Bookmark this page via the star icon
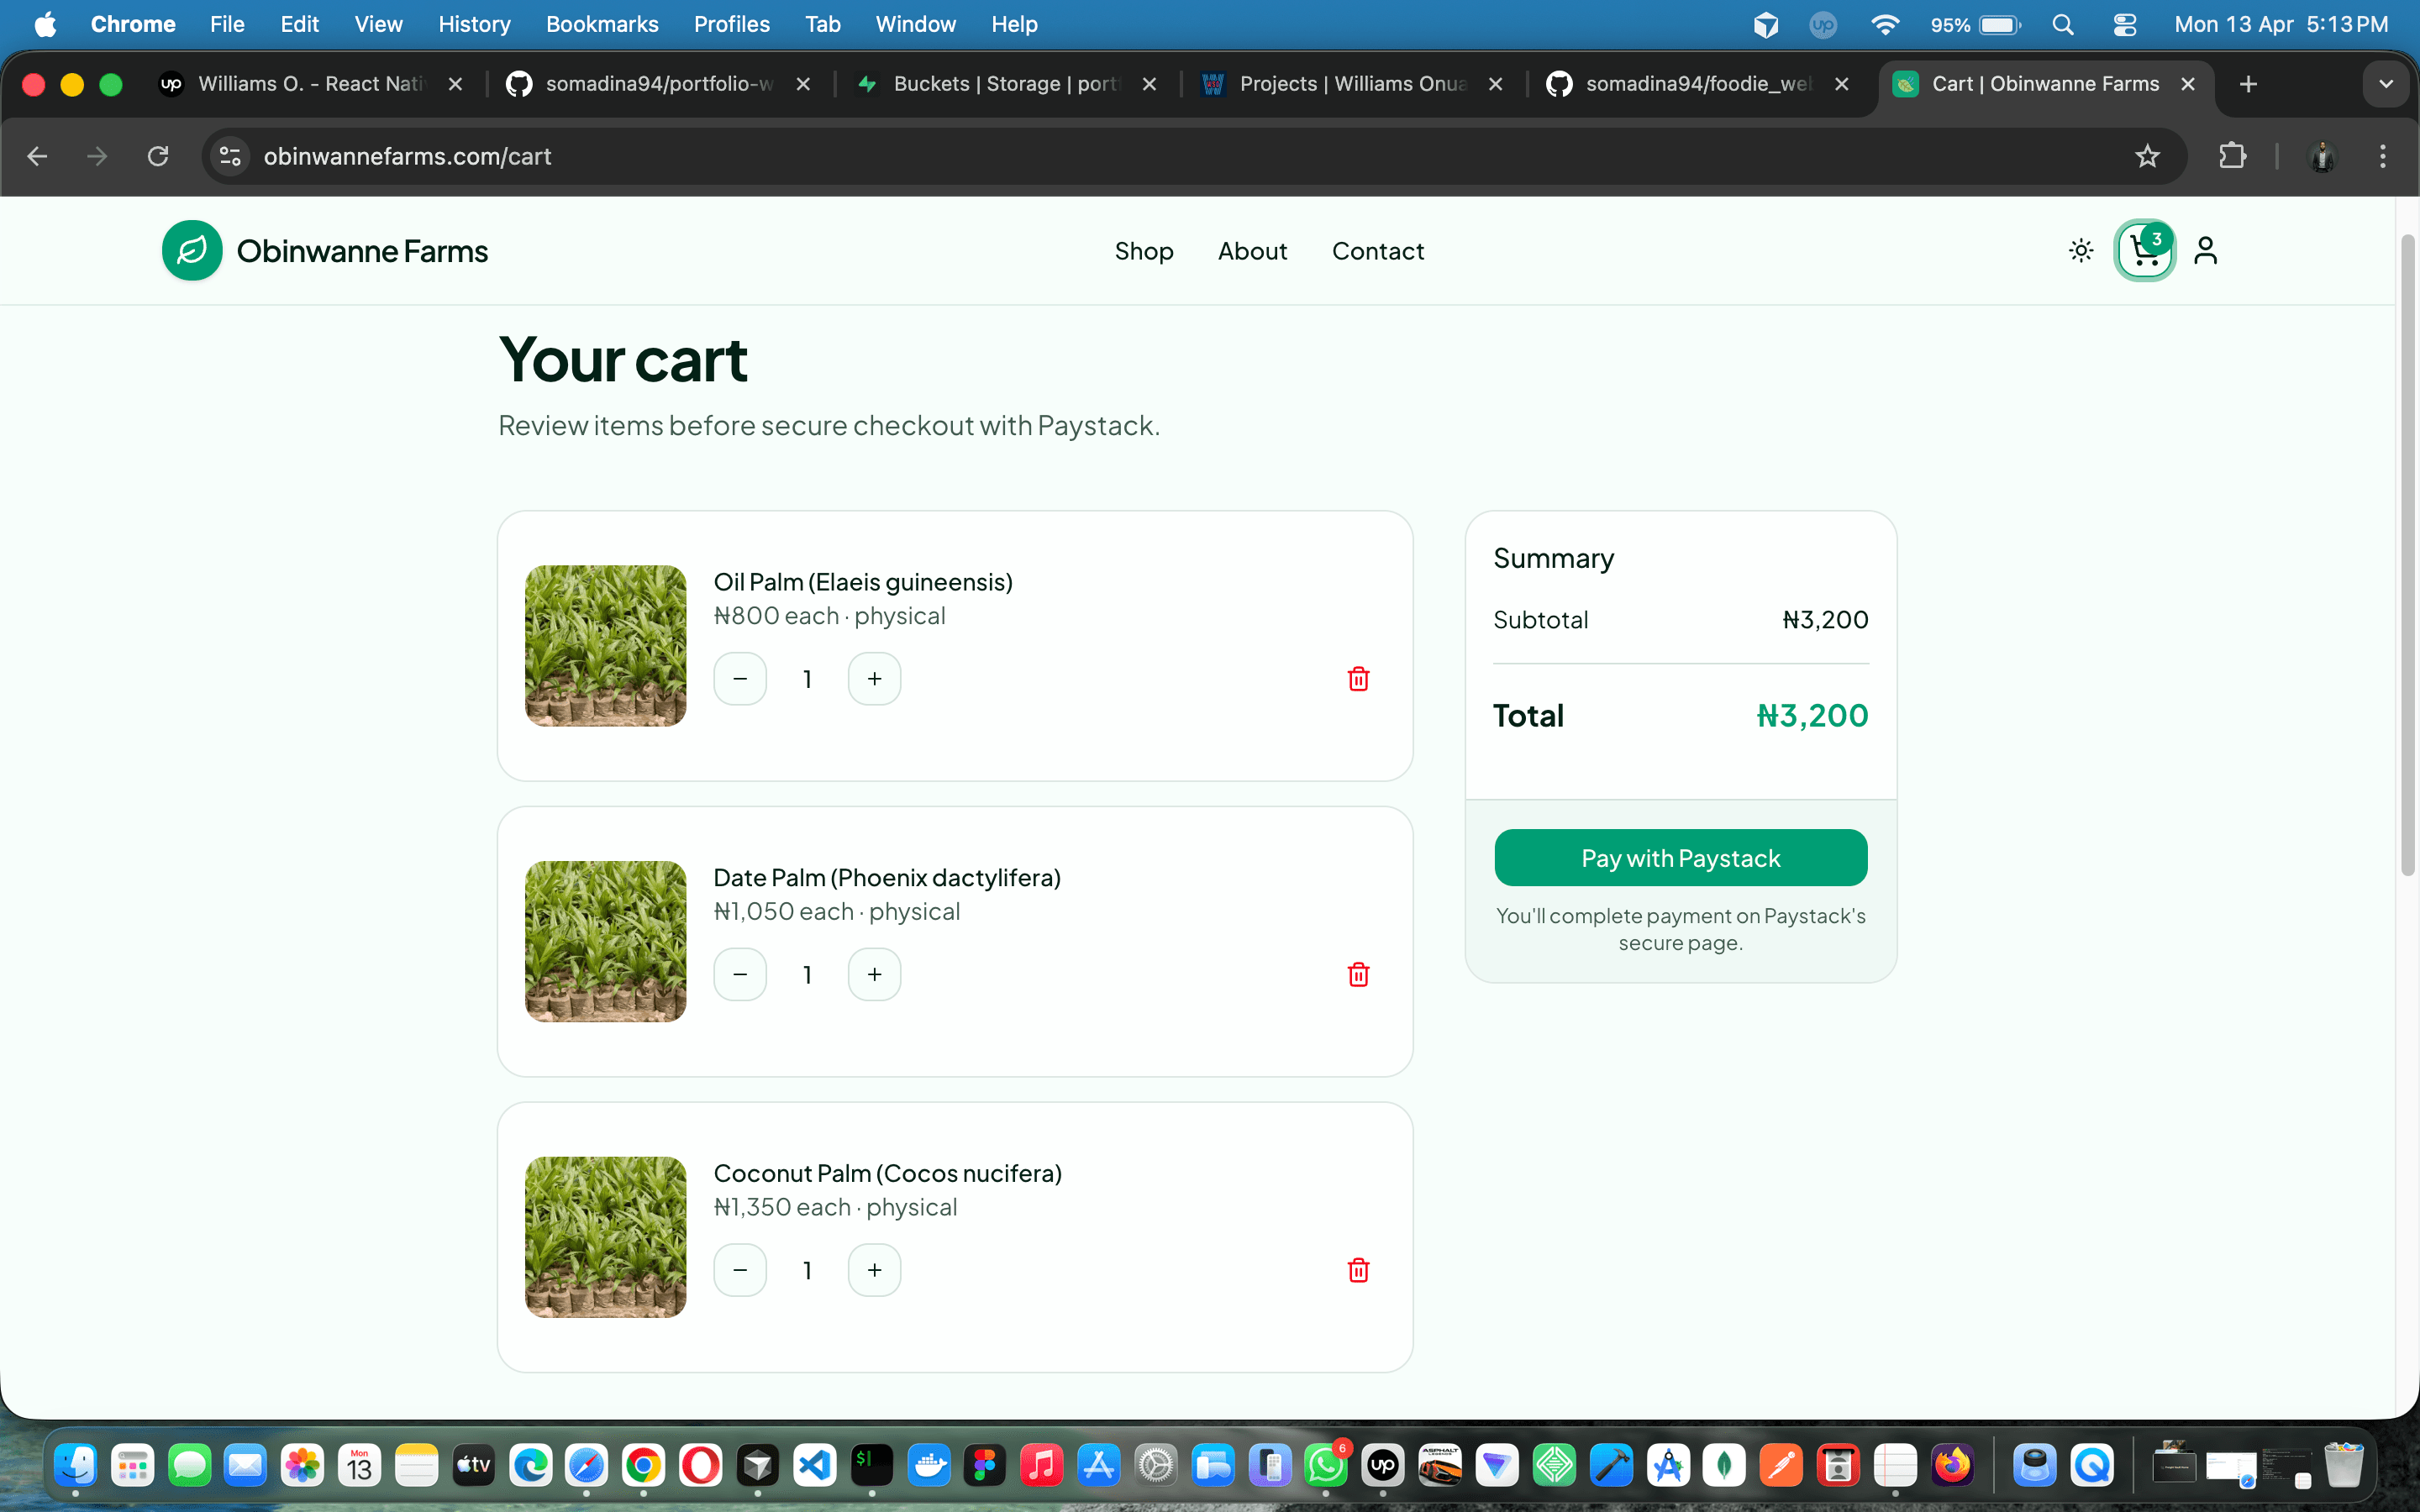 2147,156
